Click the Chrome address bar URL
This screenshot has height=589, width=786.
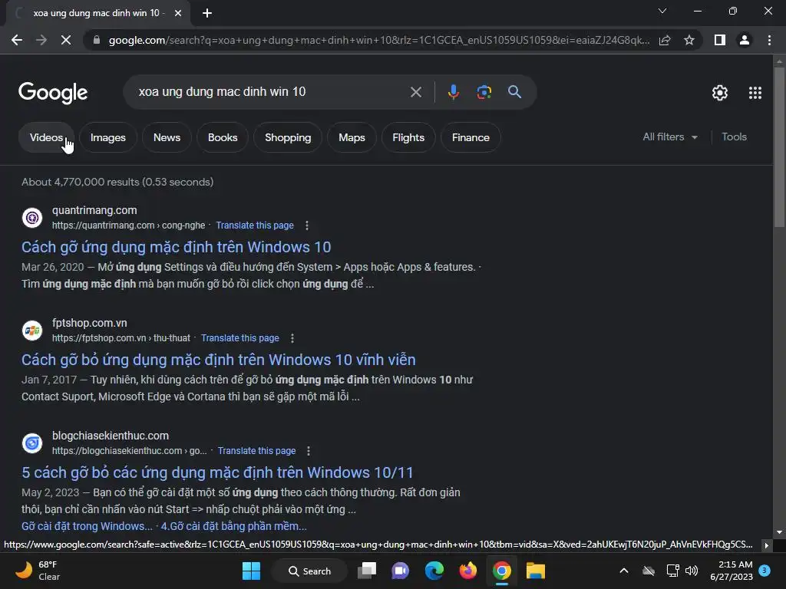[379, 40]
